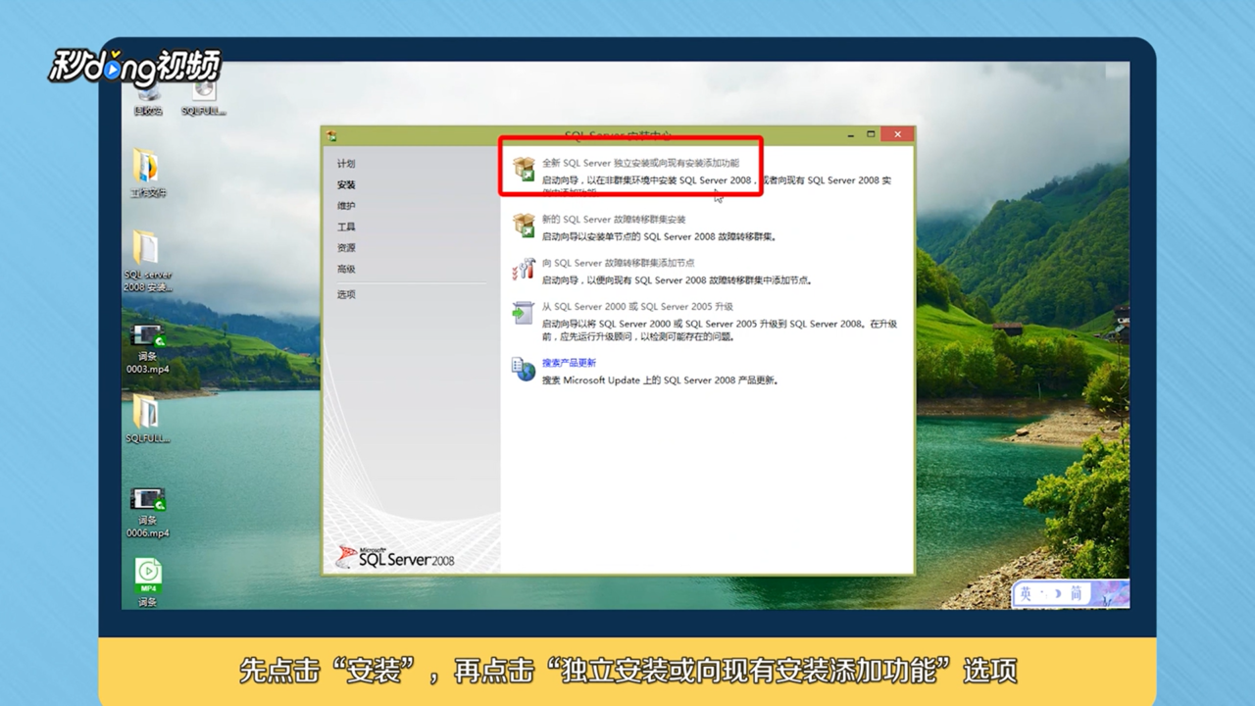Click the box icon for new stand-alone SQL Server installation

tap(524, 169)
